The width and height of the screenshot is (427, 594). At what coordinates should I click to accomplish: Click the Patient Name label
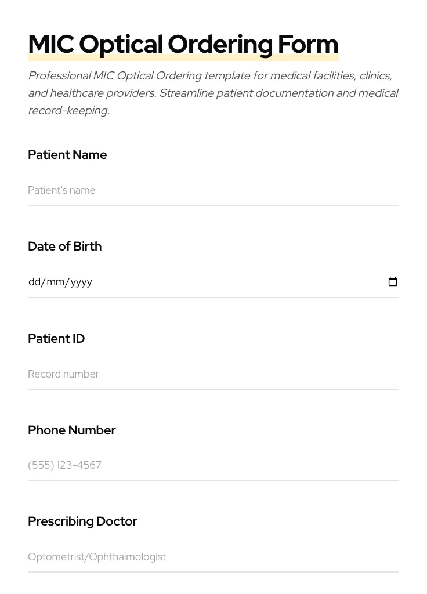pyautogui.click(x=67, y=155)
